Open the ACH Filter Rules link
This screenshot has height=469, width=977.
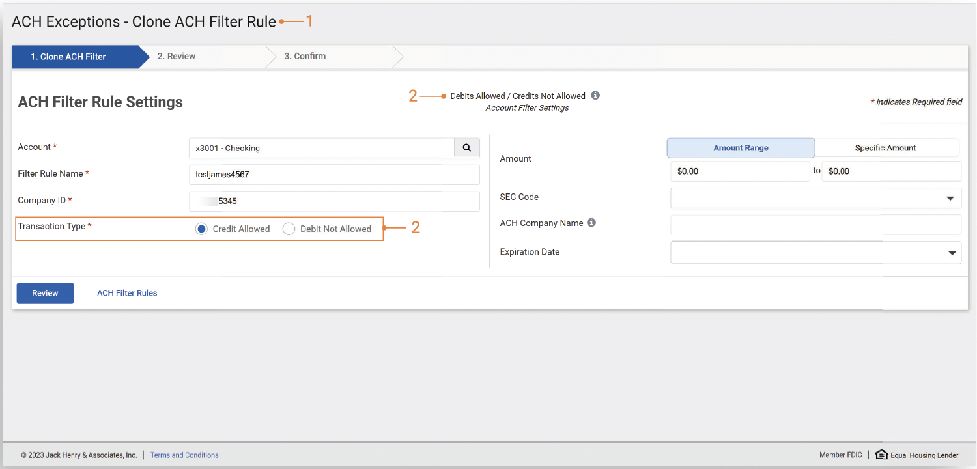127,293
